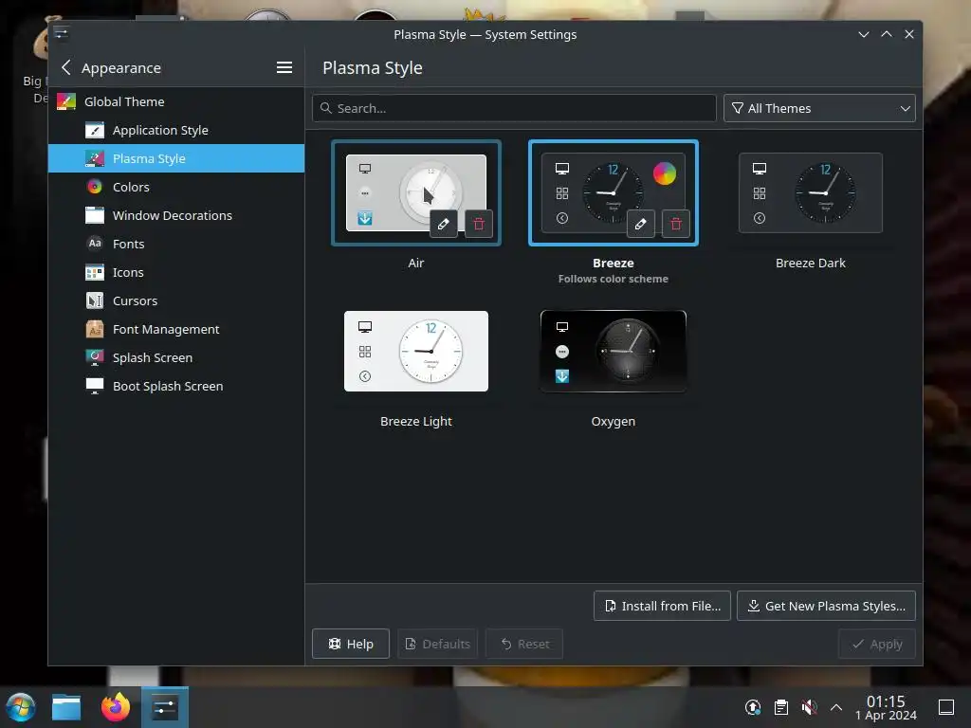Open the clipboard tray icon
The height and width of the screenshot is (728, 971).
coord(781,707)
